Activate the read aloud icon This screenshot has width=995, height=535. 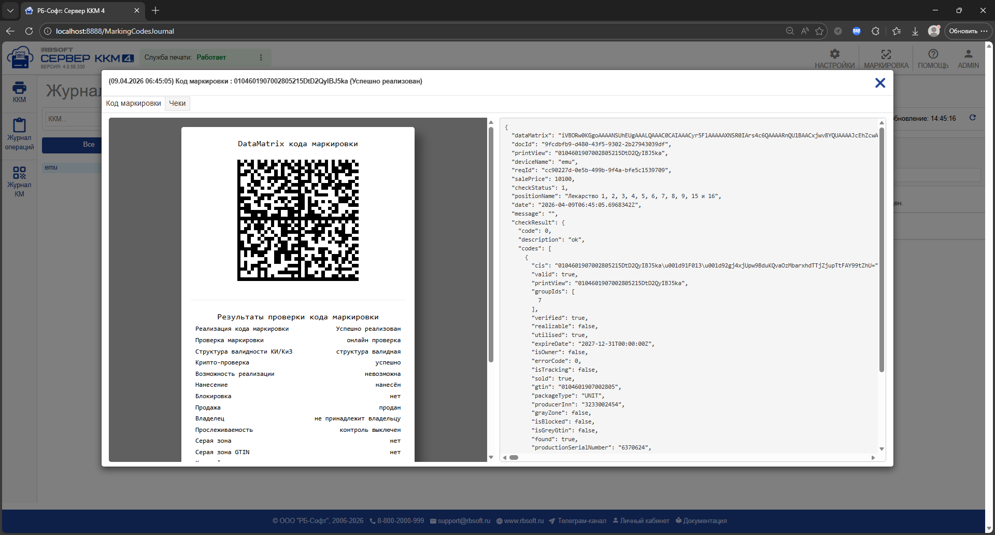(x=805, y=31)
